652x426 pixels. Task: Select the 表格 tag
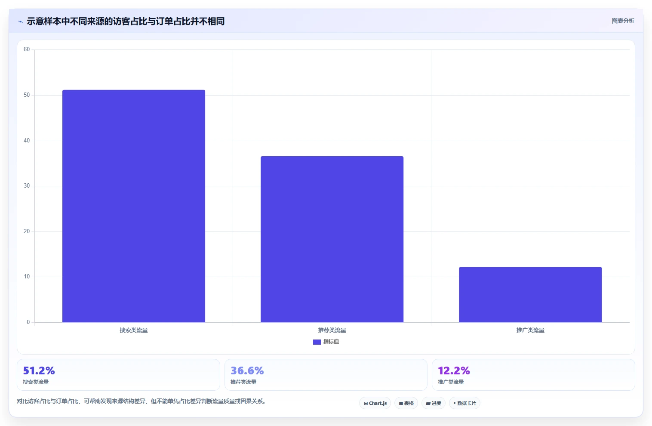(406, 403)
